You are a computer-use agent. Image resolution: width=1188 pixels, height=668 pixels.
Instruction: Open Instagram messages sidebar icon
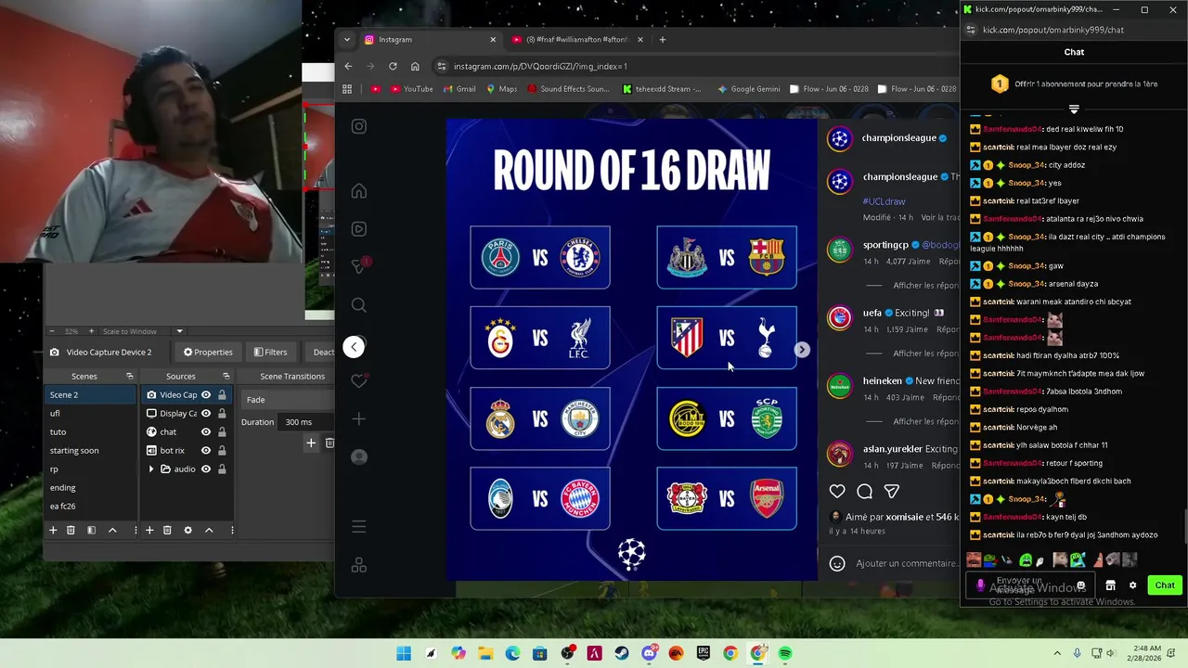[359, 267]
